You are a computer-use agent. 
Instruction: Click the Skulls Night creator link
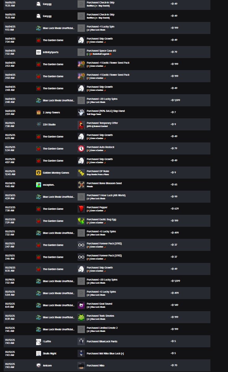pyautogui.click(x=49, y=353)
